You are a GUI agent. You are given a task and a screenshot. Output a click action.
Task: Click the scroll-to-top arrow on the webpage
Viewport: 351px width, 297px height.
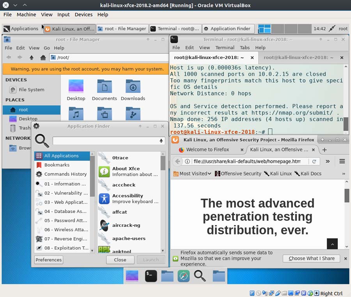332,244
